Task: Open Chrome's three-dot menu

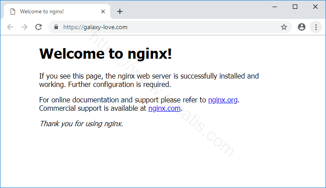Action: (316, 27)
